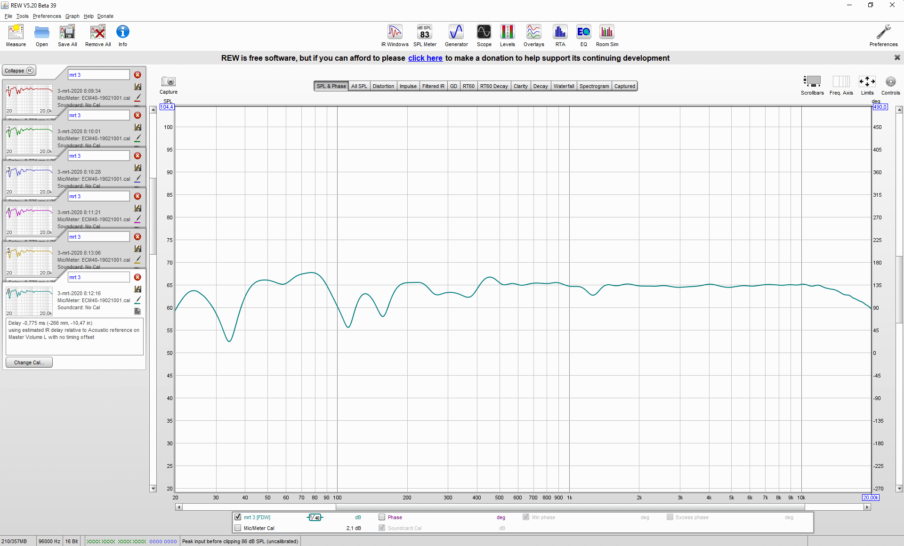Open the Captured tab

(x=624, y=86)
